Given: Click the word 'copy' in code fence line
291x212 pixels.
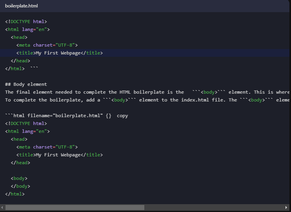Looking at the screenshot, I should pyautogui.click(x=122, y=116).
